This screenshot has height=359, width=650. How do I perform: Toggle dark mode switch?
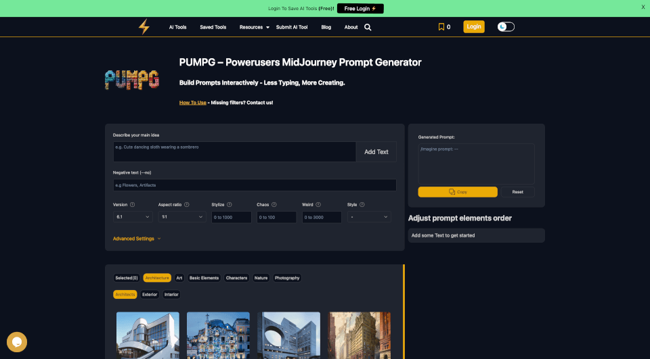click(x=506, y=27)
